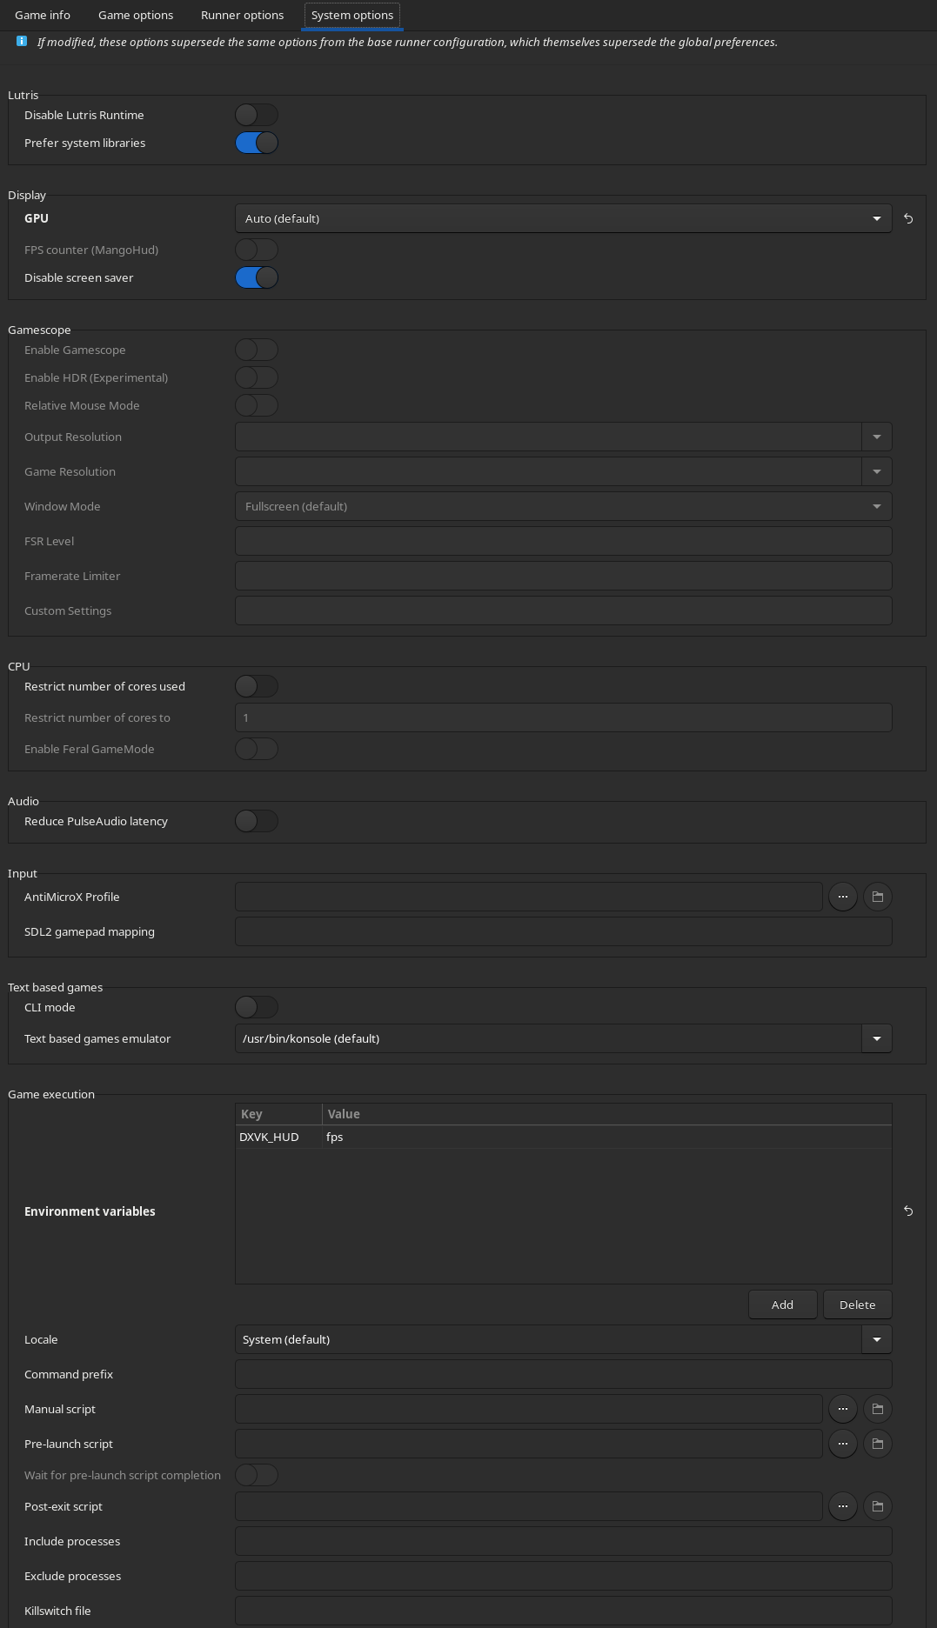Switch to the Game options tab
The width and height of the screenshot is (937, 1628).
click(136, 15)
